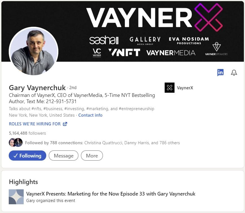Open Marketing for the Now Episode 33 event
Image resolution: width=245 pixels, height=213 pixels.
pos(111,194)
